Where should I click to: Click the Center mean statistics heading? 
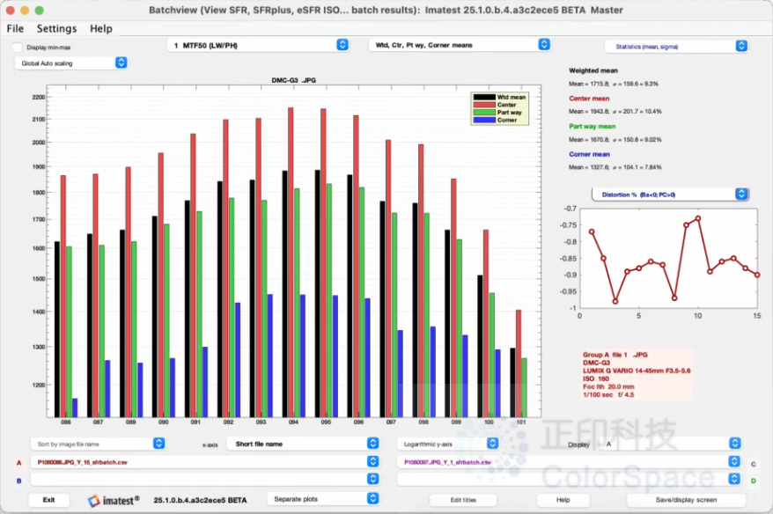point(589,99)
